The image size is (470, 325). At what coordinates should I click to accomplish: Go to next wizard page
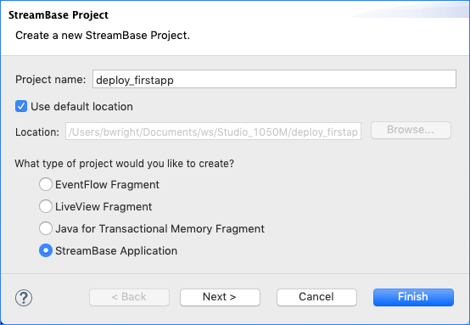pyautogui.click(x=220, y=297)
